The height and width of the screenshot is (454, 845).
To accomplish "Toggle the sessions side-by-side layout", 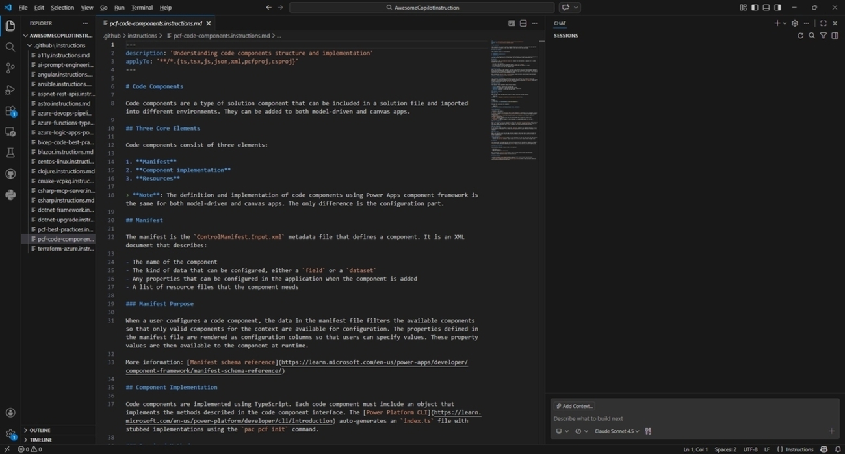I will (x=835, y=36).
